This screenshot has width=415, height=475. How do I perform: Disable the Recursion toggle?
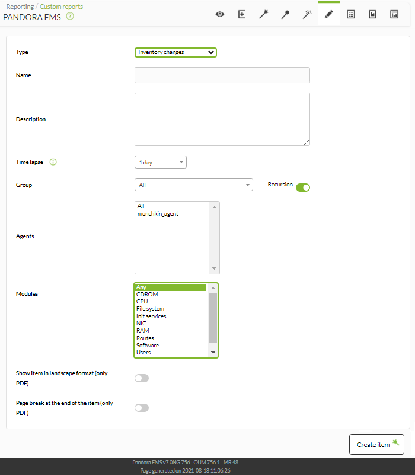303,188
